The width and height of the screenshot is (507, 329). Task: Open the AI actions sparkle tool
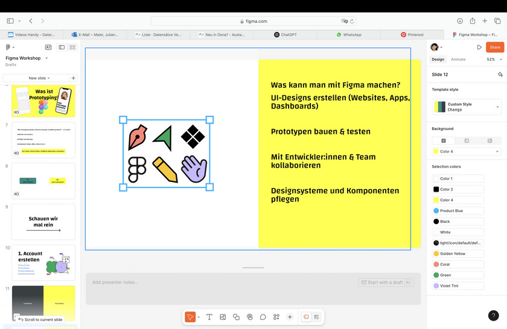click(276, 317)
